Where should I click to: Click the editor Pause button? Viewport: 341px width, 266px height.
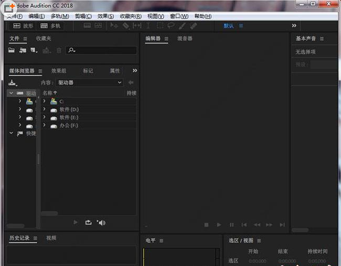coord(231,224)
